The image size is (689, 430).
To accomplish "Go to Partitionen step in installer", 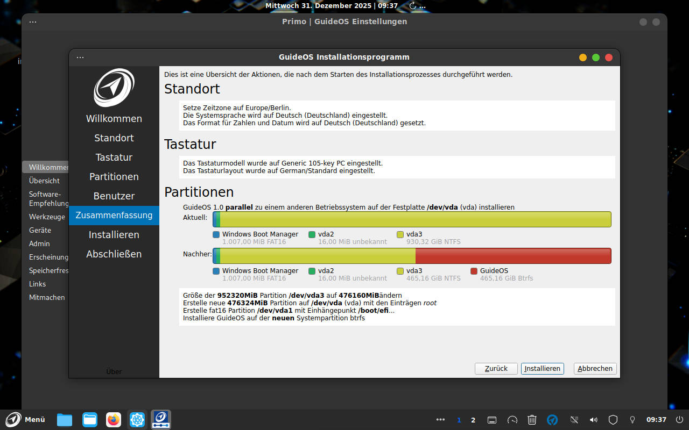I will click(114, 177).
